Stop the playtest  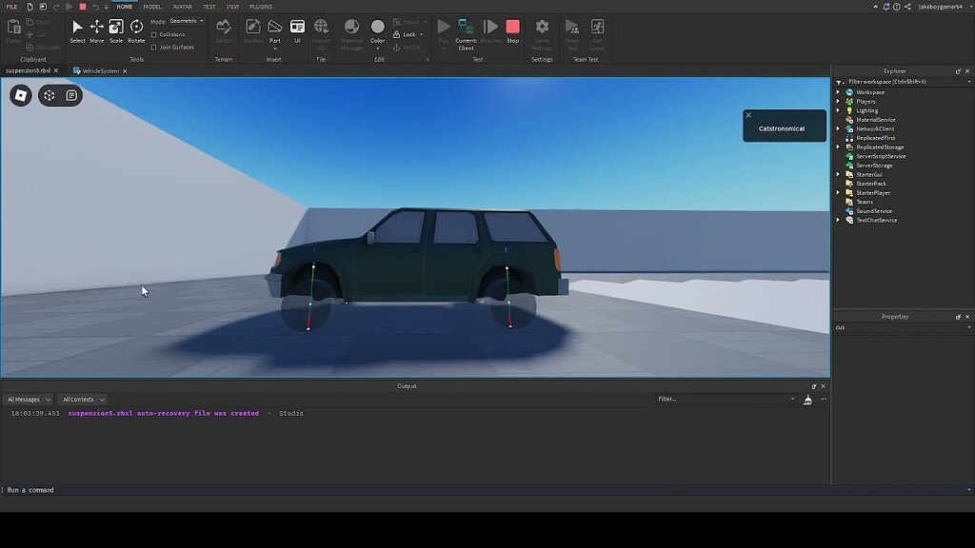tap(513, 29)
